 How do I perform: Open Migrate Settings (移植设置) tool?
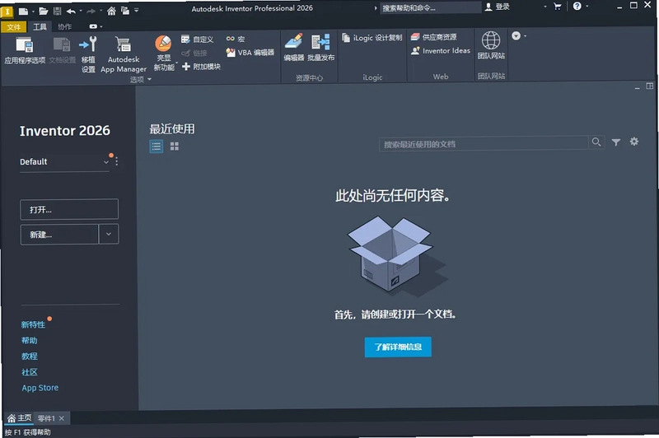click(88, 54)
